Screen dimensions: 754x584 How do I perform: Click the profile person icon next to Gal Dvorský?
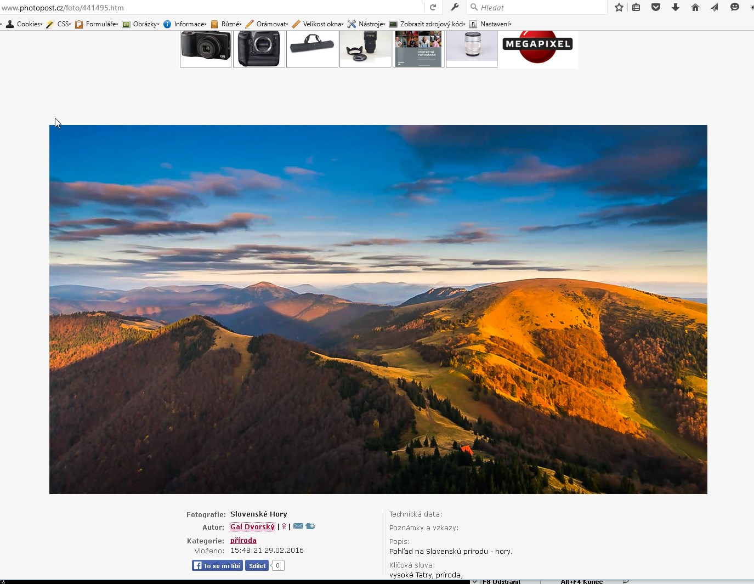(284, 526)
